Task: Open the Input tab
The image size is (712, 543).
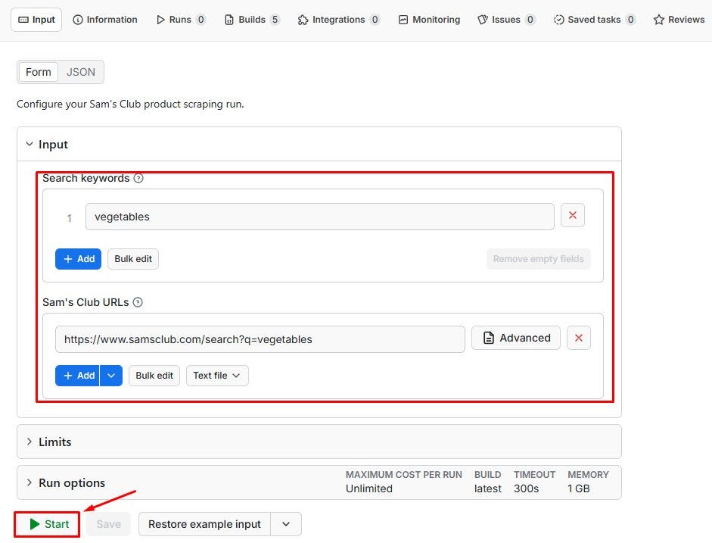Action: 36,20
